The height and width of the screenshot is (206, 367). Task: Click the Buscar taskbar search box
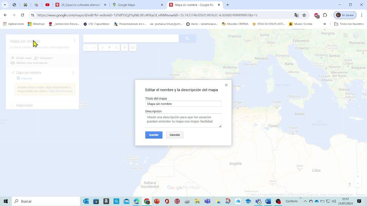click(x=46, y=201)
